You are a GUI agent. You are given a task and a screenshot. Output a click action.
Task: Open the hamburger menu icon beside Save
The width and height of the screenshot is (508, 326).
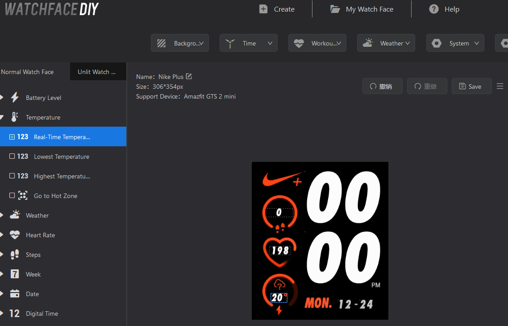pyautogui.click(x=500, y=86)
